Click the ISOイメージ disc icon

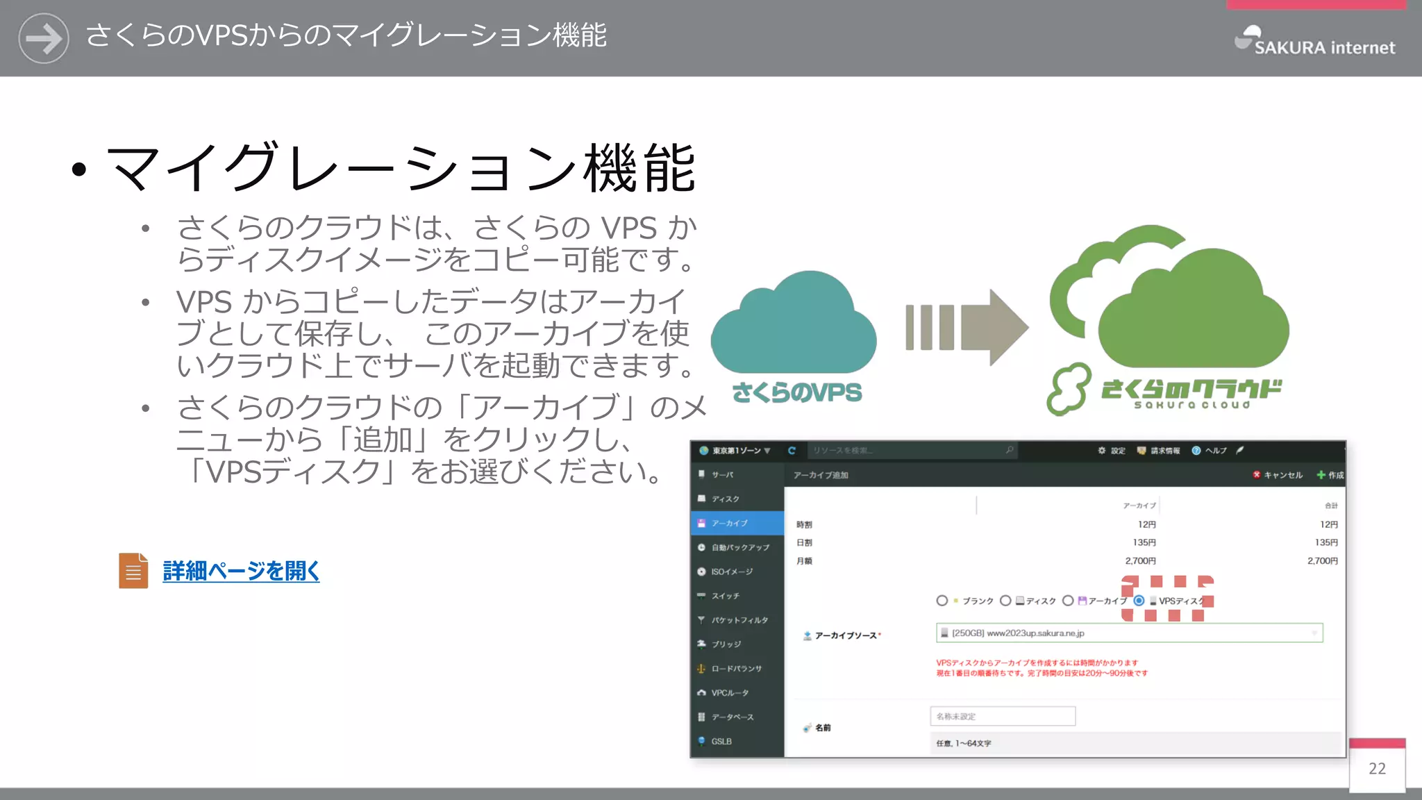pos(701,572)
